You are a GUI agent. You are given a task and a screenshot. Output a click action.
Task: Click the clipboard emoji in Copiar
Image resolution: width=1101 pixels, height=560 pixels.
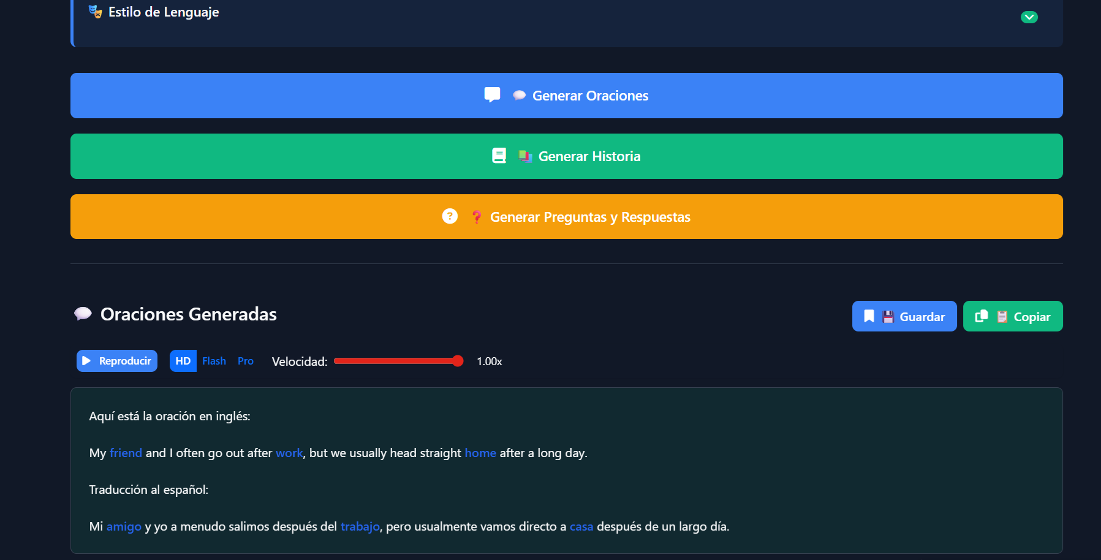[x=1002, y=317]
